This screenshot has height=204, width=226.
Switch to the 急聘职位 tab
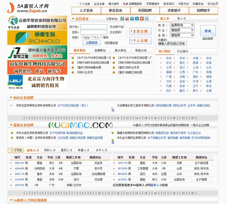100,50
